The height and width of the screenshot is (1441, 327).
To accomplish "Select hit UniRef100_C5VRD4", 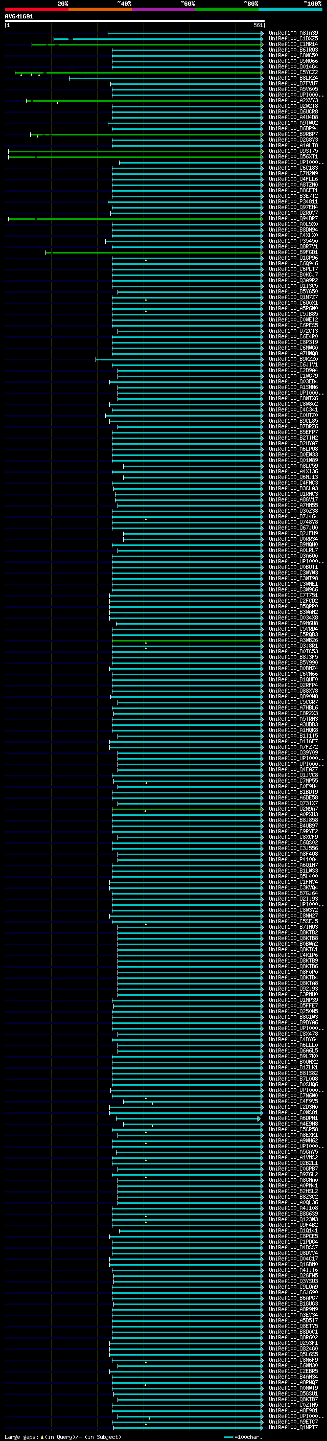I will [x=293, y=629].
